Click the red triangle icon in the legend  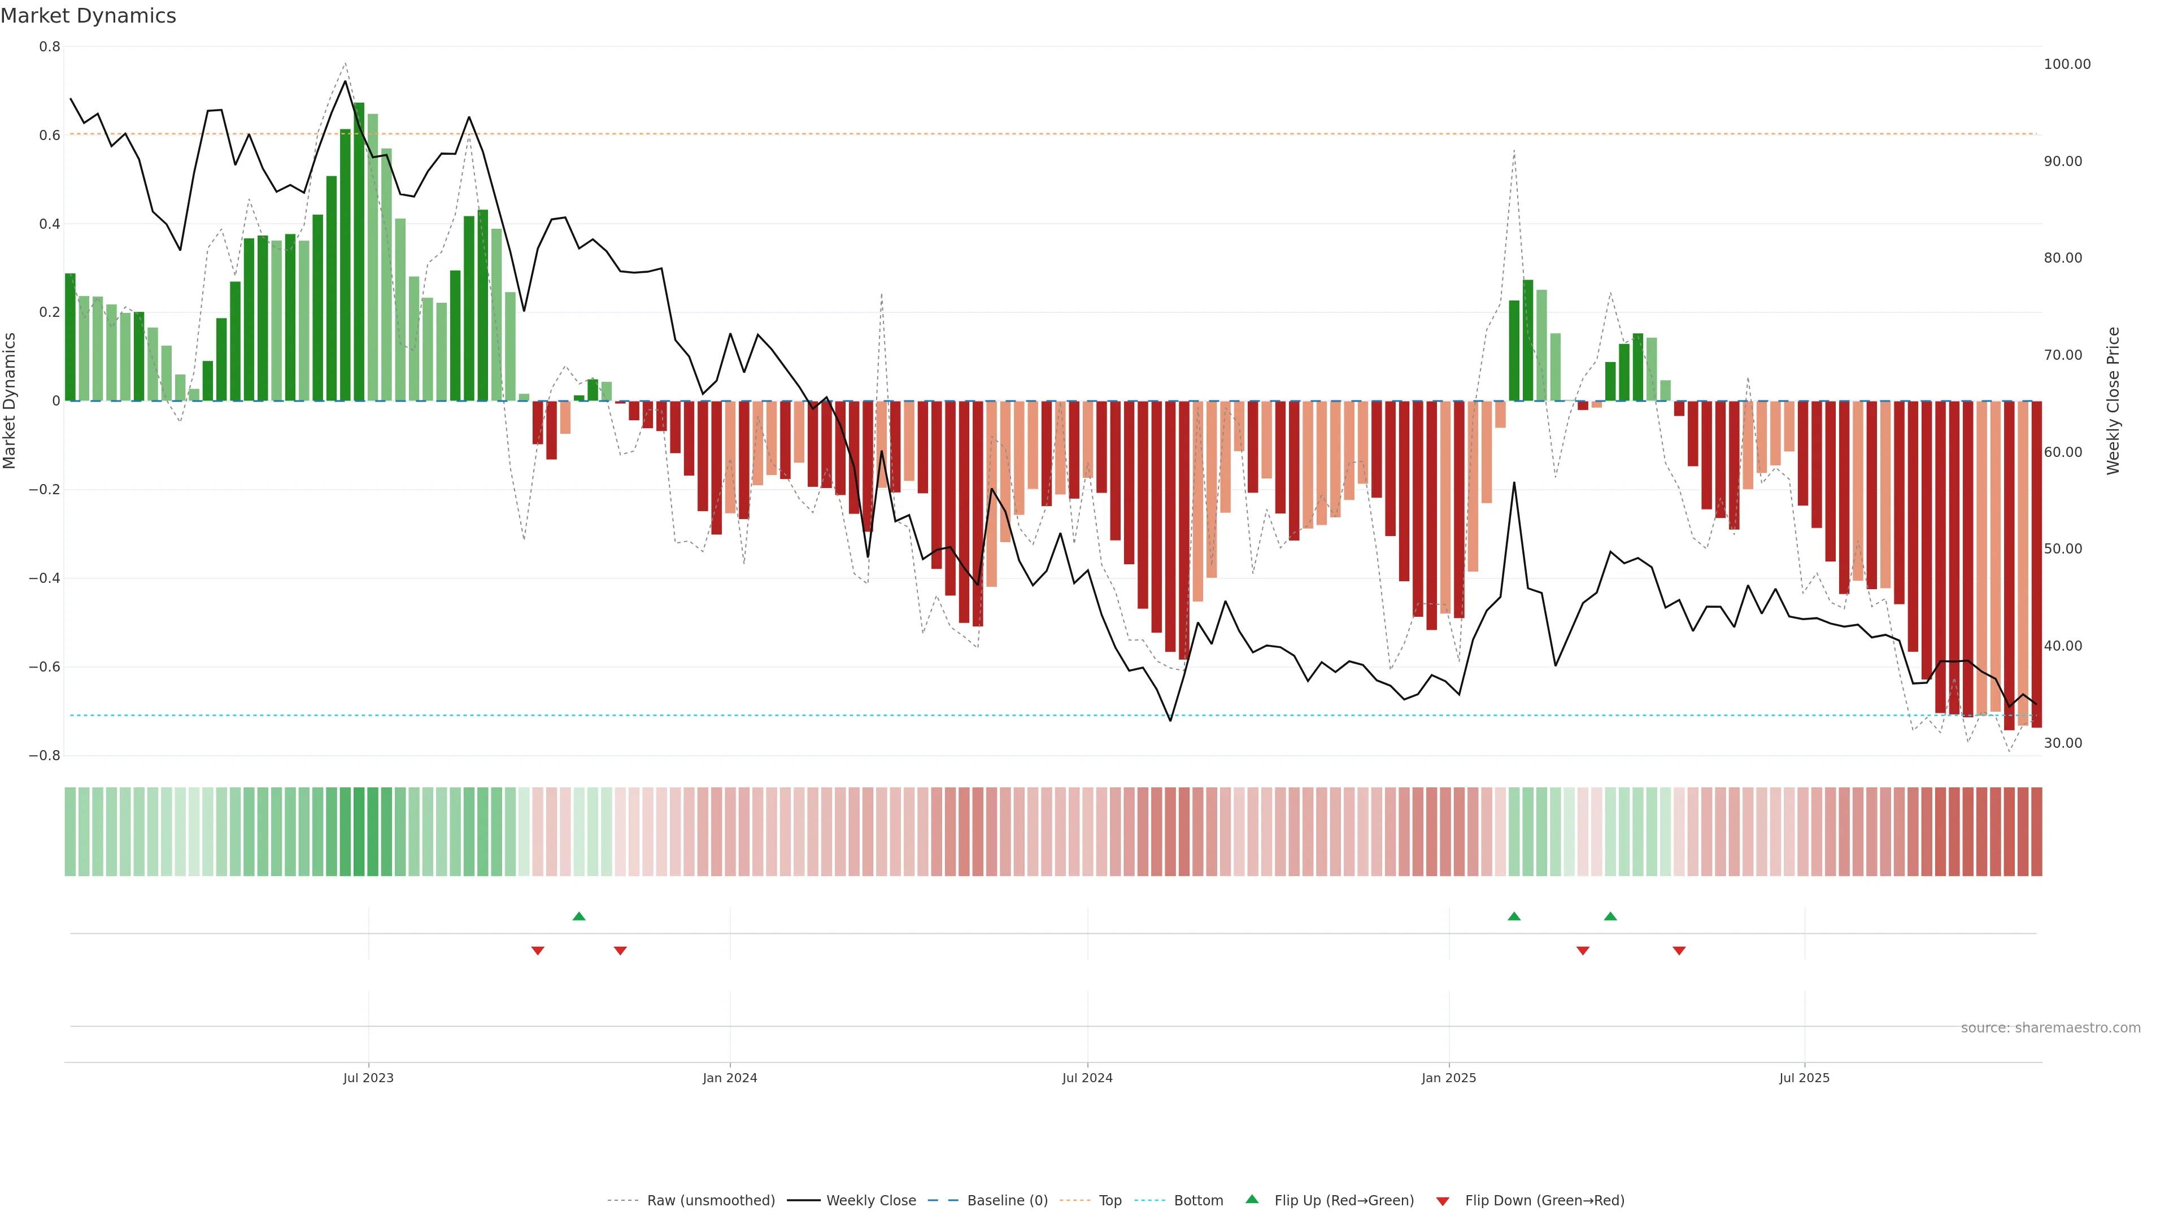(x=1443, y=1201)
